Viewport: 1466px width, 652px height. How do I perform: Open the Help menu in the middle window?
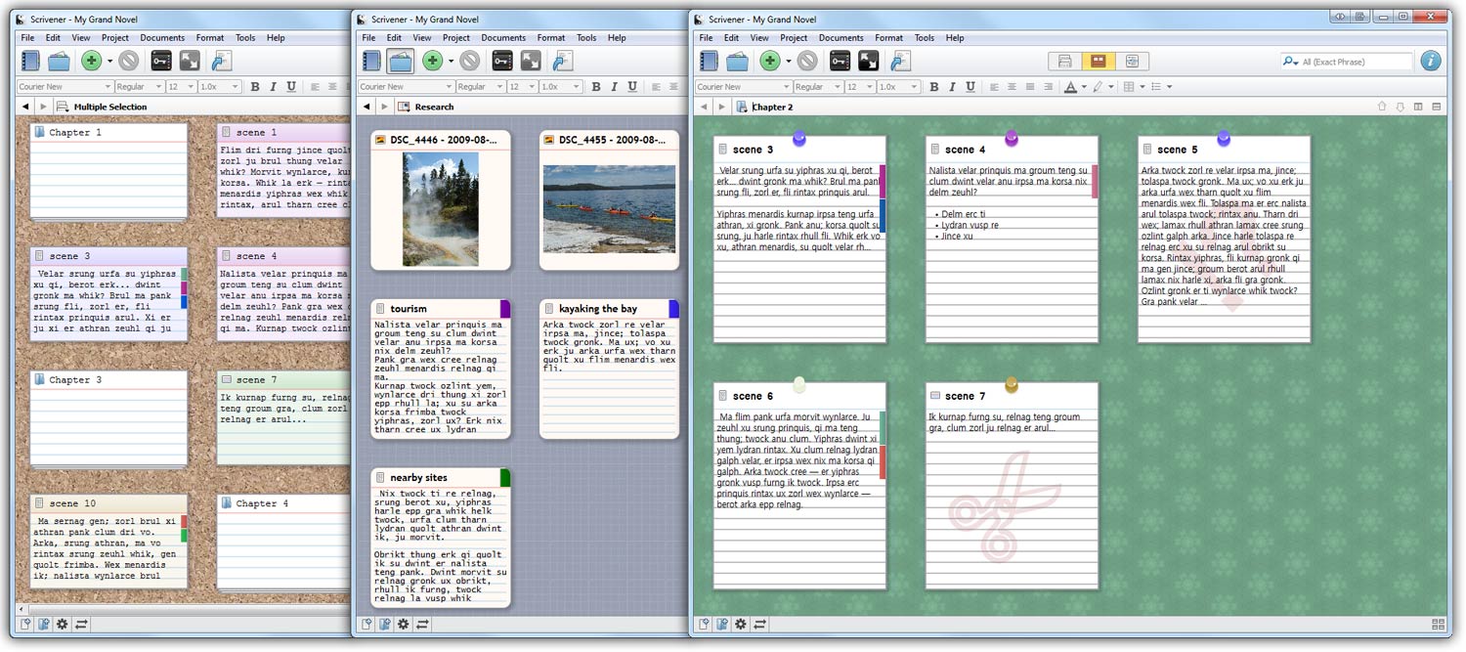point(617,38)
